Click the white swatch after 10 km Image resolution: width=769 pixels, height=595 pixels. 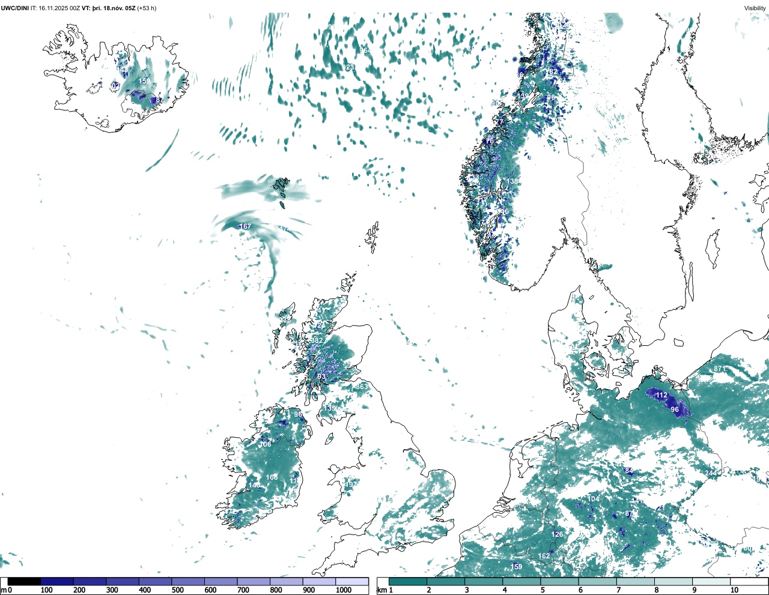point(749,581)
